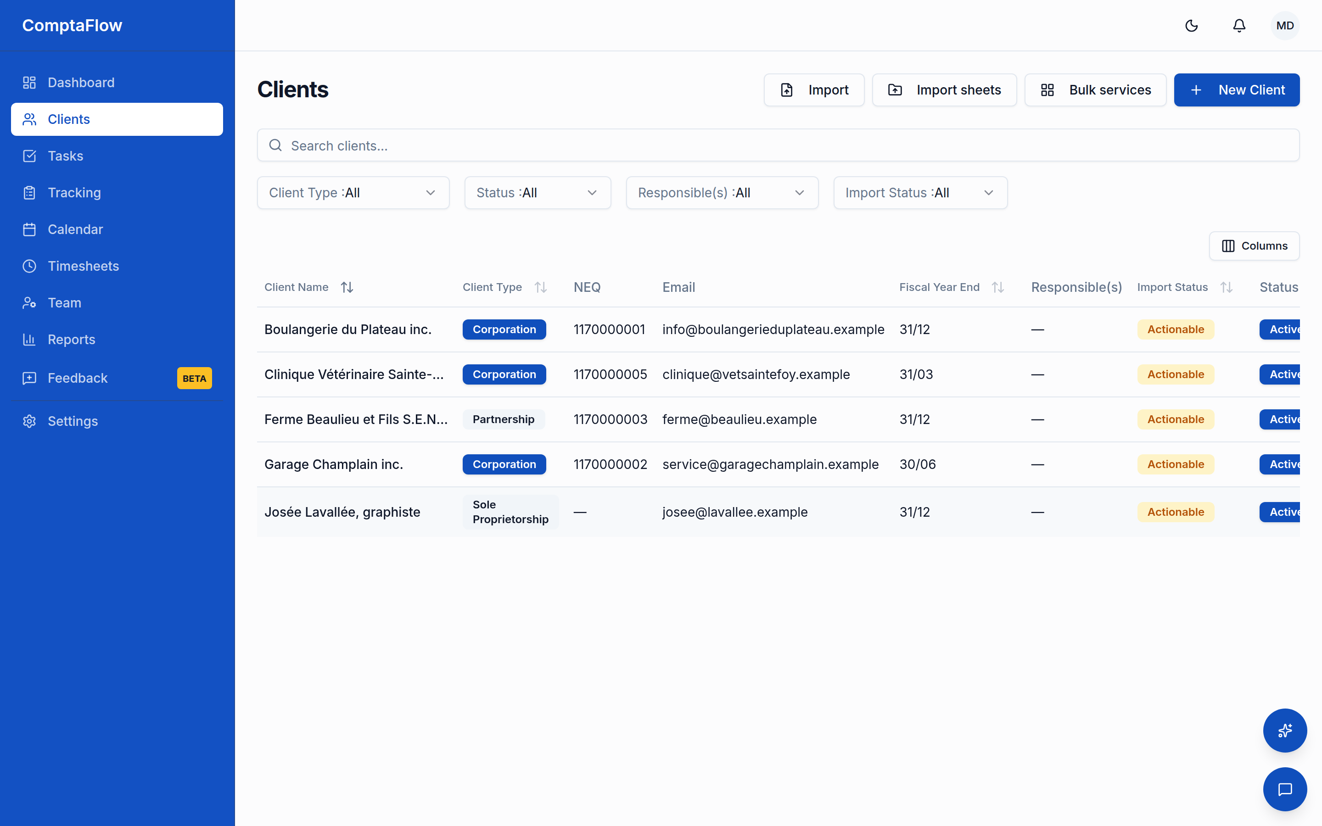1322x826 pixels.
Task: Open client Boulangerie du Plateau inc.
Action: (348, 329)
